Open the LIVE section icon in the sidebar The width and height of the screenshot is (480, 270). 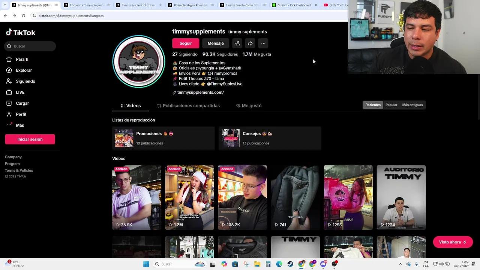[x=10, y=92]
